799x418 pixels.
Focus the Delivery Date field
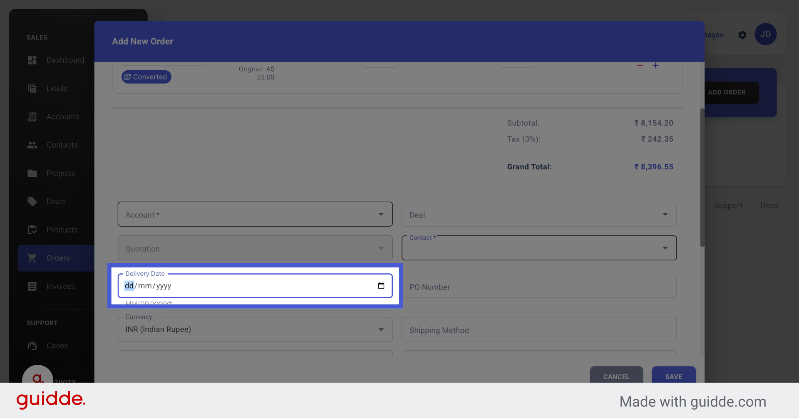tap(255, 286)
